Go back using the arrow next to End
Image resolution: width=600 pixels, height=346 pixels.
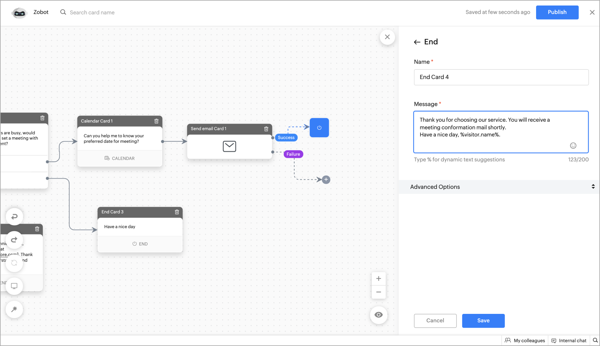(417, 42)
